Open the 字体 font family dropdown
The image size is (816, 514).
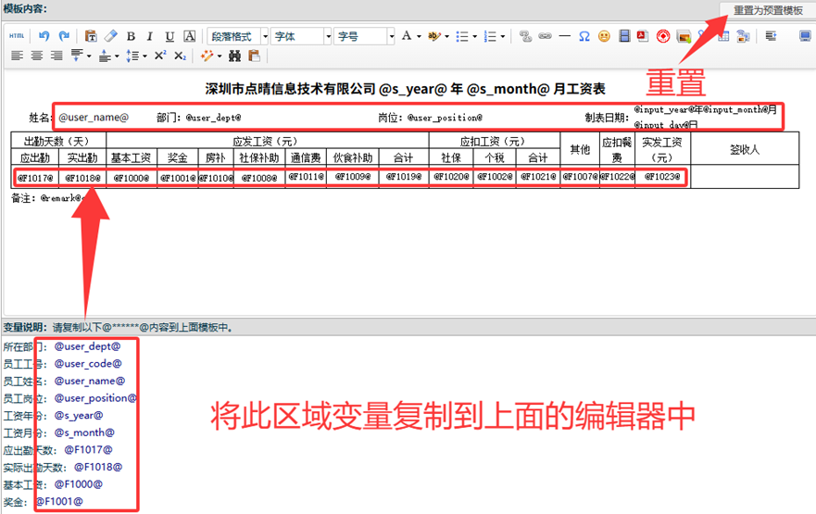point(301,36)
